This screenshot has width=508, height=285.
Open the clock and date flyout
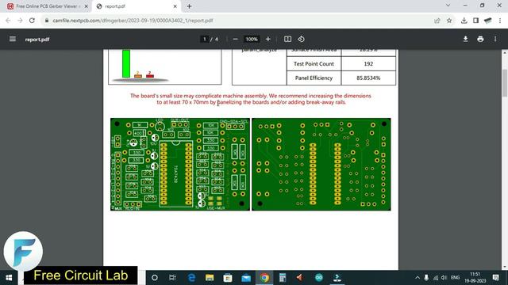click(475, 278)
